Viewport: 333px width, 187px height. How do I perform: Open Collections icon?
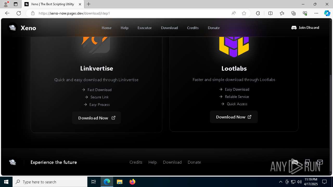[293, 13]
